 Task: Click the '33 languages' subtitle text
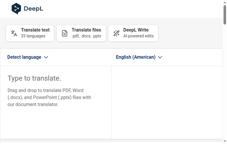click(x=33, y=36)
